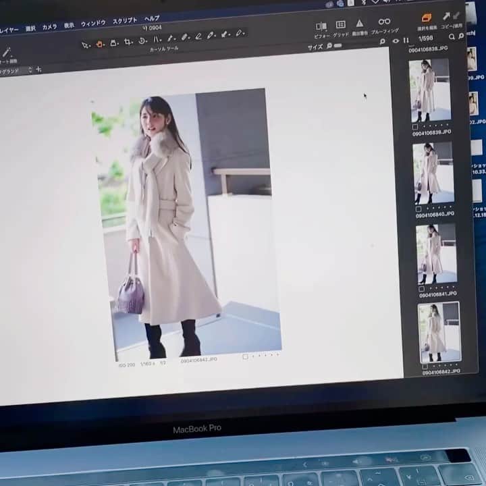Click the viewer zoom magnifier beside eye icon
This screenshot has width=486, height=486.
click(x=383, y=41)
